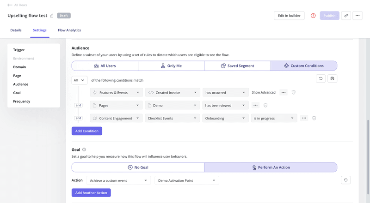370x203 pixels.
Task: Jump to Trigger in the sidebar
Action: click(x=19, y=50)
